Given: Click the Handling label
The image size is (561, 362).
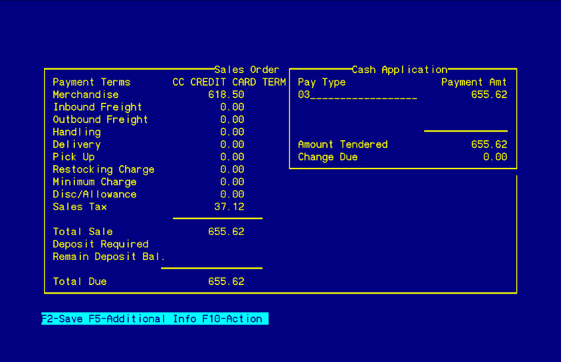Looking at the screenshot, I should [x=76, y=132].
